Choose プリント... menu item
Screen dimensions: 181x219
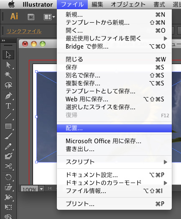[114, 204]
